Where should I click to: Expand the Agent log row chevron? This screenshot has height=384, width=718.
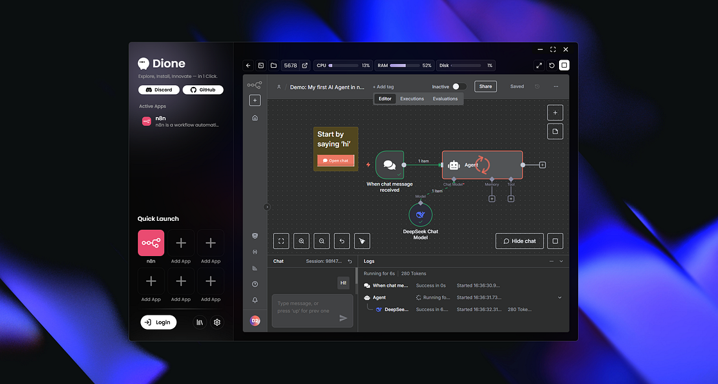[560, 298]
